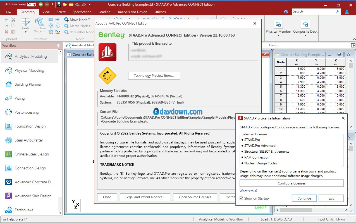
Task: Pin the Workflow panel
Action: coord(58,45)
